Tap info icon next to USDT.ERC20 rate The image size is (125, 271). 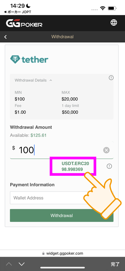pyautogui.click(x=109, y=166)
